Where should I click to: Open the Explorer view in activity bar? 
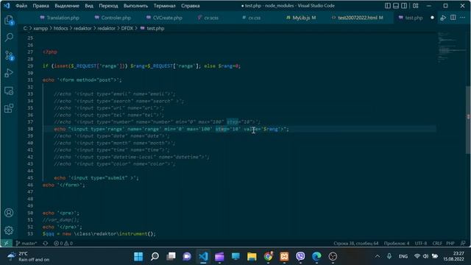[x=9, y=20]
